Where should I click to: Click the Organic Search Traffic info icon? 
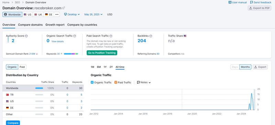[75, 36]
